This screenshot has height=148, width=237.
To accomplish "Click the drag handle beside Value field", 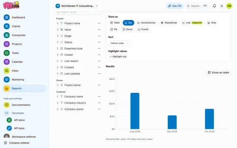I will (x=57, y=30).
